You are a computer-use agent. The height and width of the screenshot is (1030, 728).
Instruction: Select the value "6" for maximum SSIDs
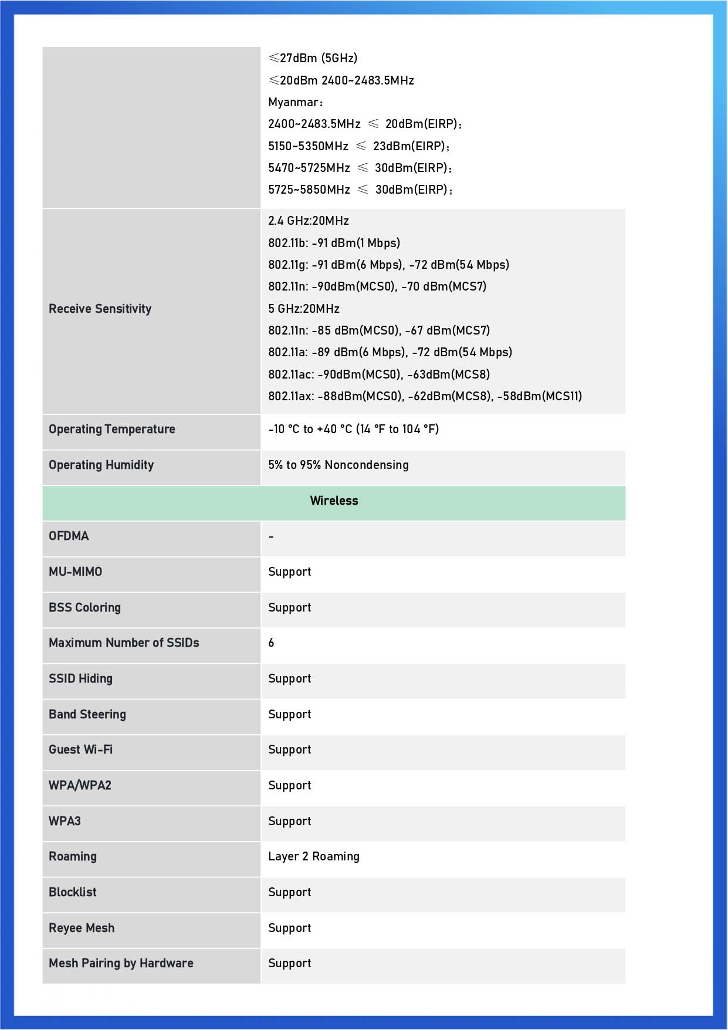click(271, 643)
